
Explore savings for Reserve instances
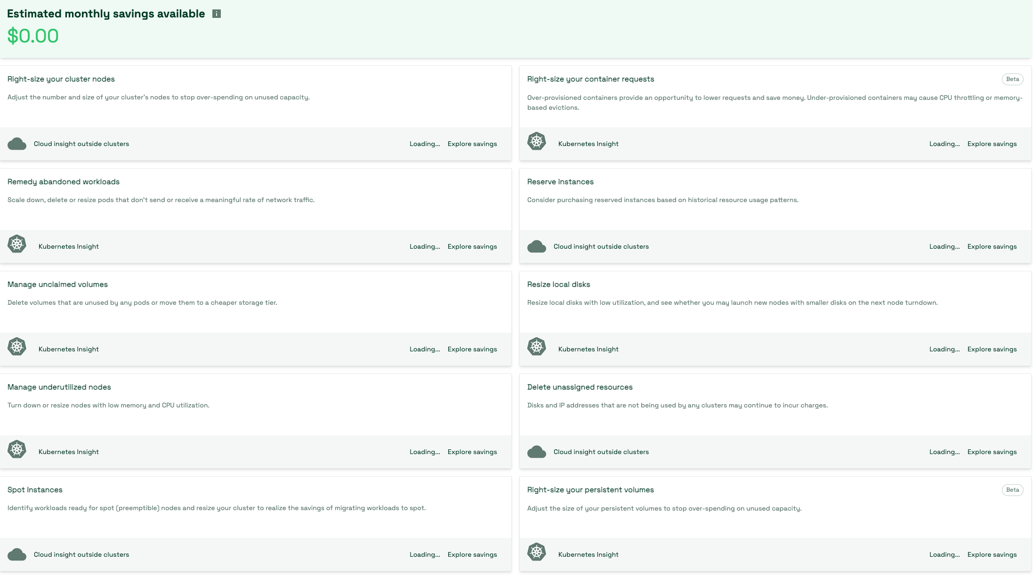click(x=992, y=246)
